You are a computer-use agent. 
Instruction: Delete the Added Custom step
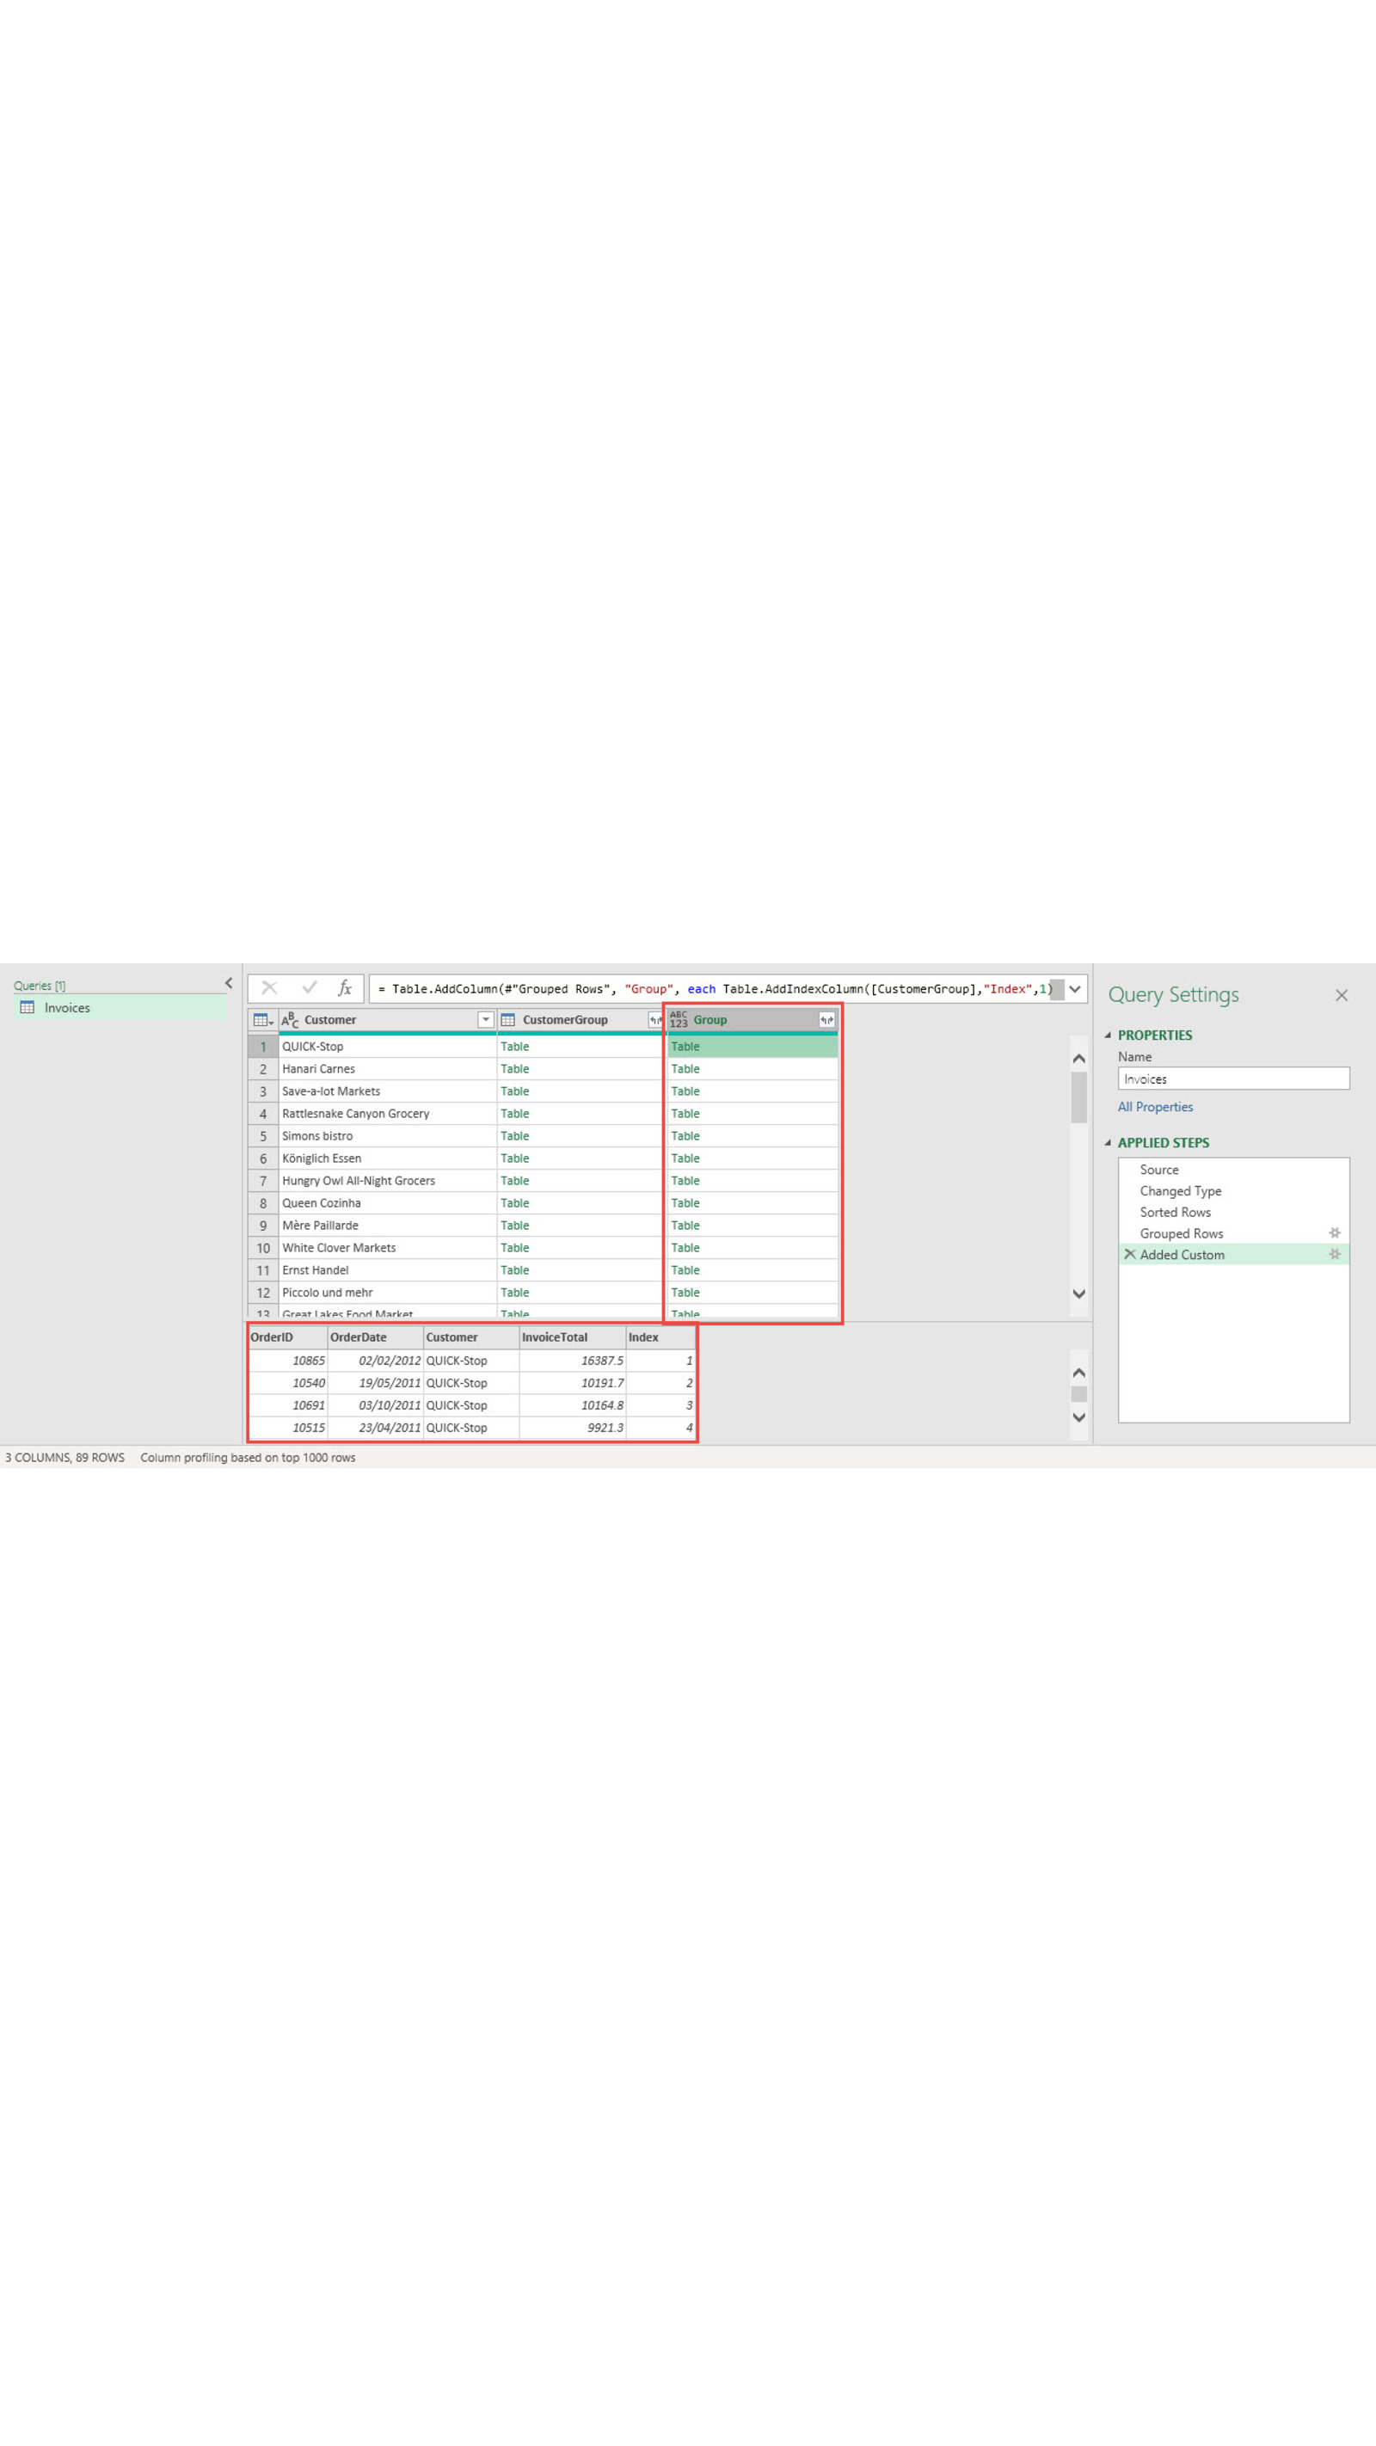1129,1254
